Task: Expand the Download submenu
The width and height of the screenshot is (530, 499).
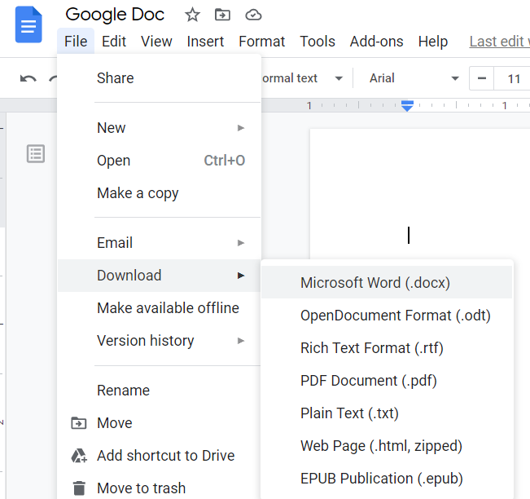Action: [x=160, y=276]
